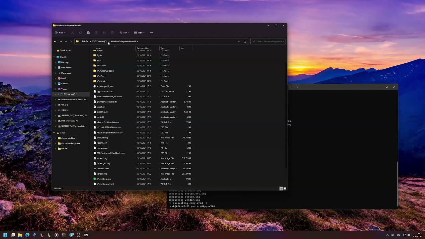Select the appcompatdb.json file icon

tap(95, 86)
